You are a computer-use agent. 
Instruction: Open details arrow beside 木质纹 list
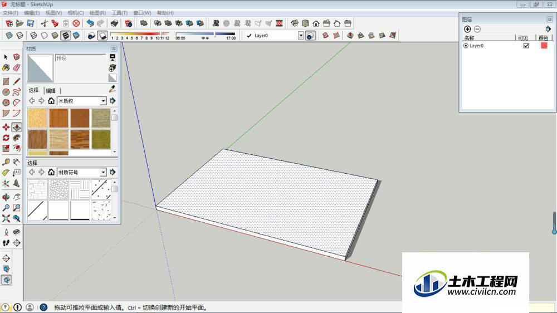pos(113,101)
